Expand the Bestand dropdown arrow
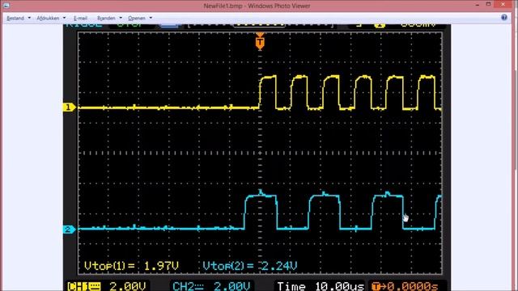518x291 pixels. point(29,18)
